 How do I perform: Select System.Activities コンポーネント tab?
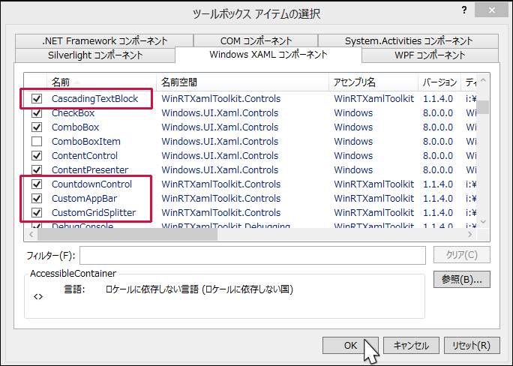[x=408, y=41]
